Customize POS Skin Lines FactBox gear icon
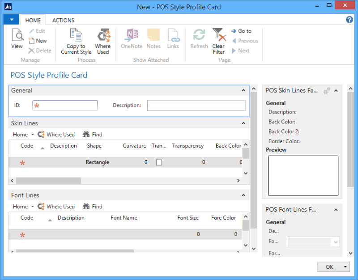 [x=327, y=90]
